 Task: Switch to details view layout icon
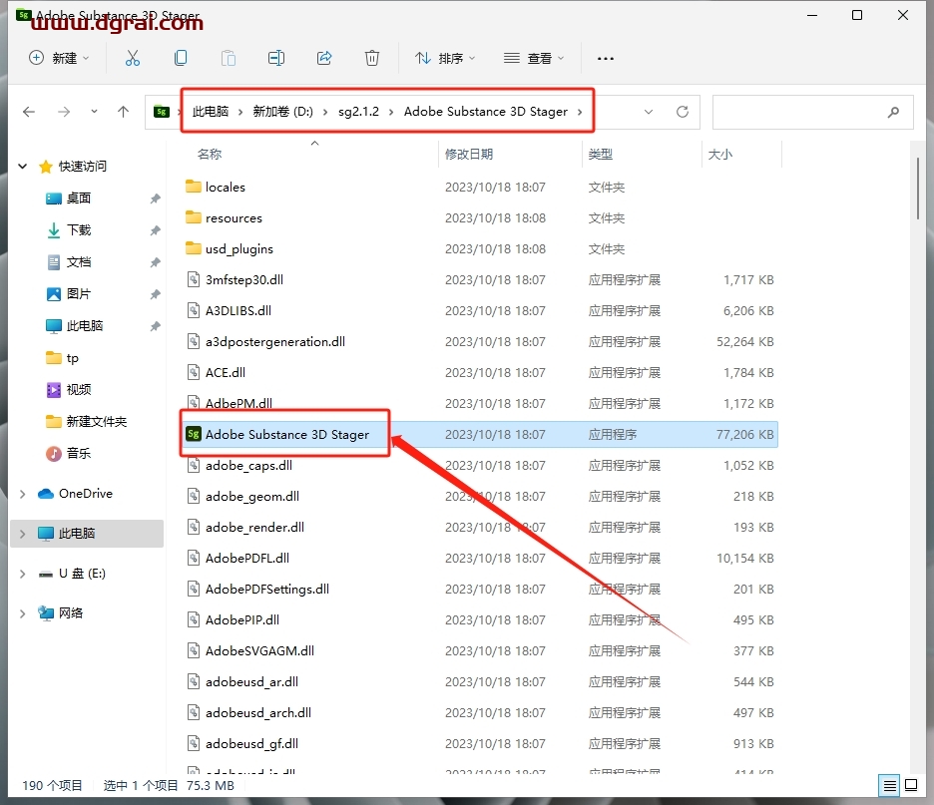(x=890, y=786)
